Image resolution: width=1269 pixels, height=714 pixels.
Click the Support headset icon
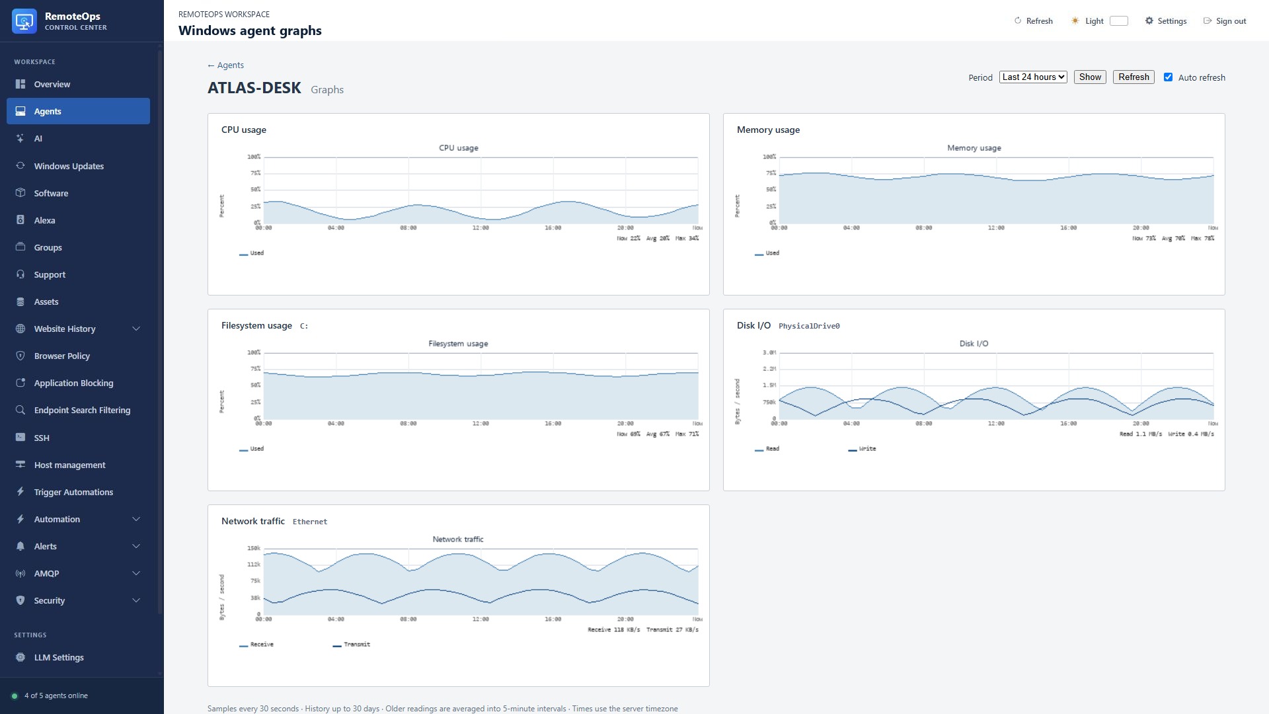[x=20, y=274]
